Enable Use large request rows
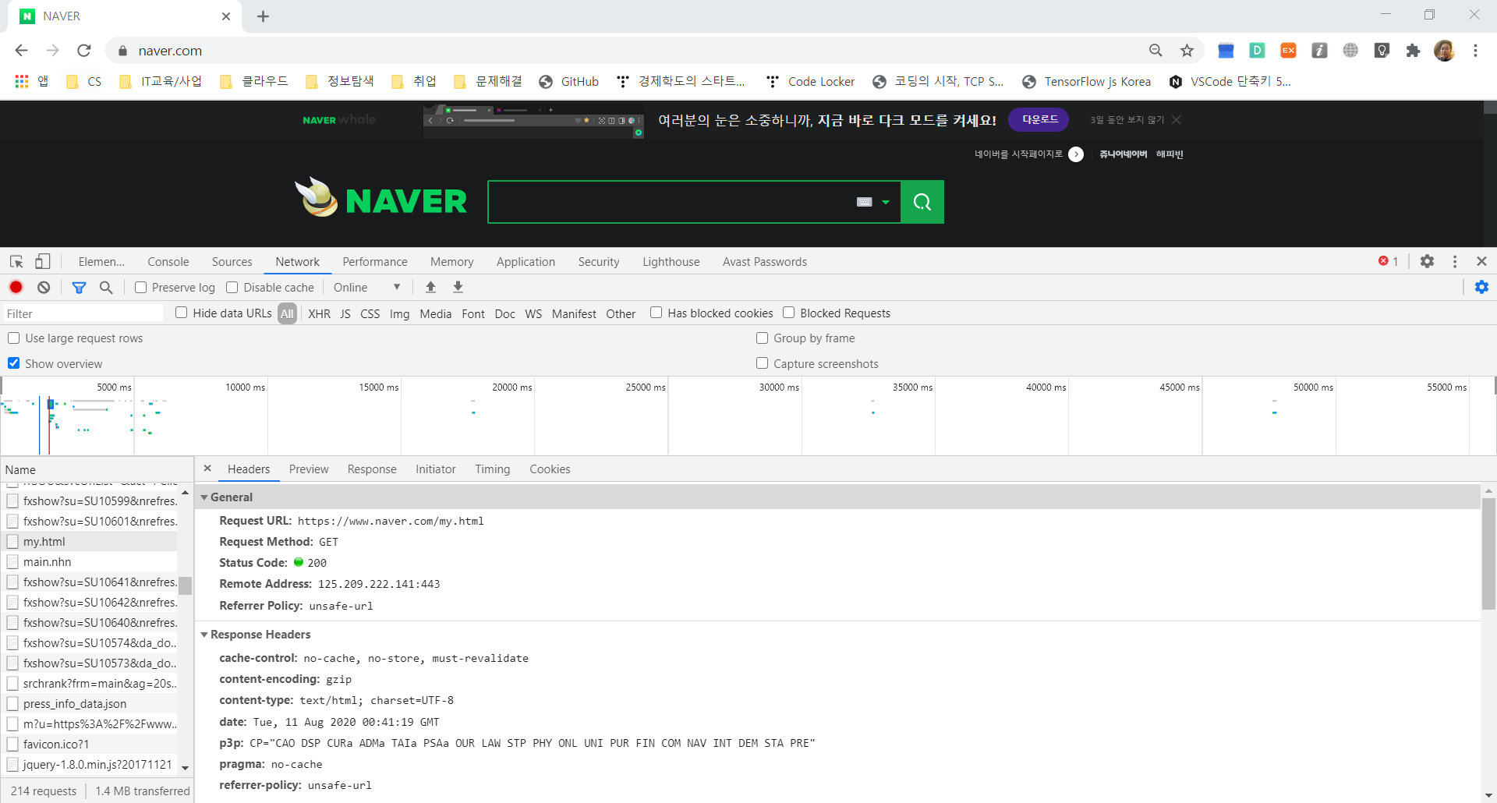 coord(13,338)
